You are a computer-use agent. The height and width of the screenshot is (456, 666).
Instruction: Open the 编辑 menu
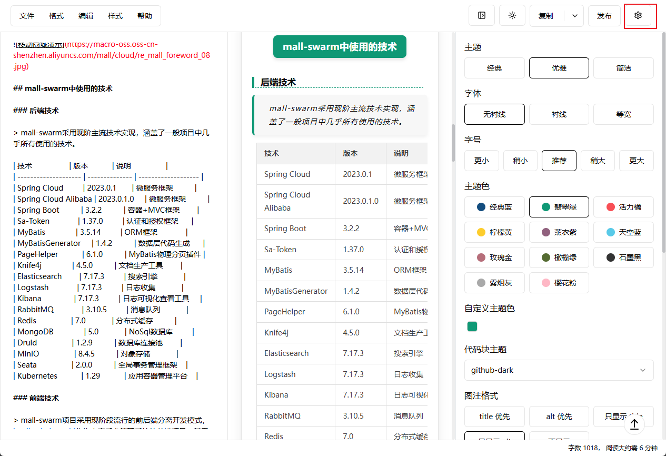[86, 16]
